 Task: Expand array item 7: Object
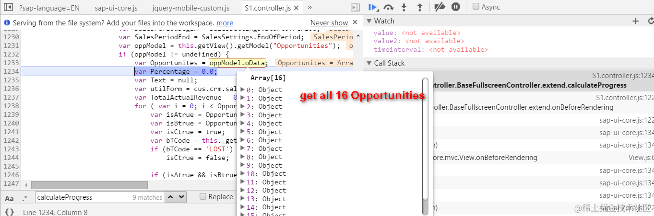pos(243,148)
